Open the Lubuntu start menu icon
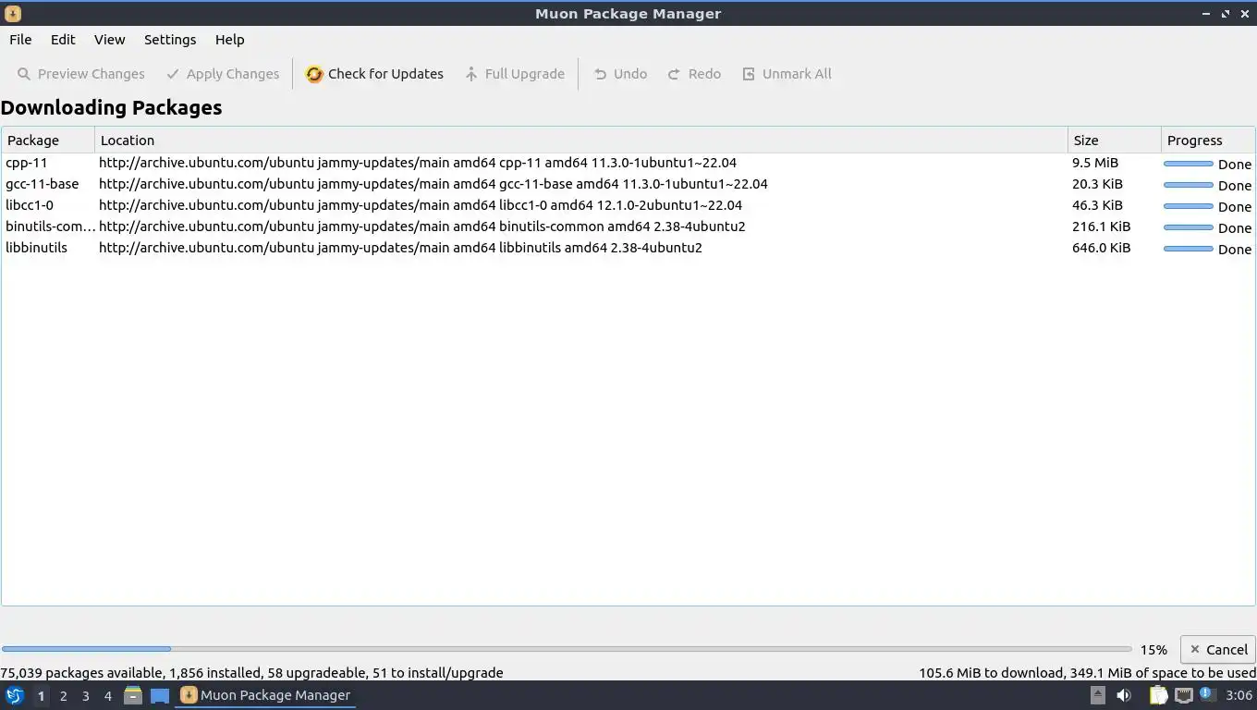Screen dimensions: 1257x710 (x=15, y=695)
